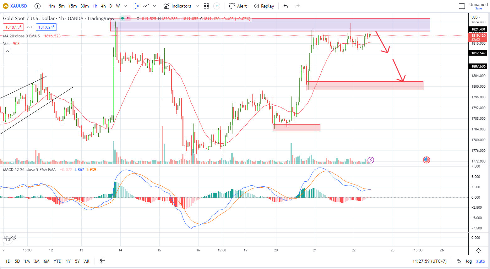Toggle auto scale mode
This screenshot has width=490, height=269.
pyautogui.click(x=481, y=261)
